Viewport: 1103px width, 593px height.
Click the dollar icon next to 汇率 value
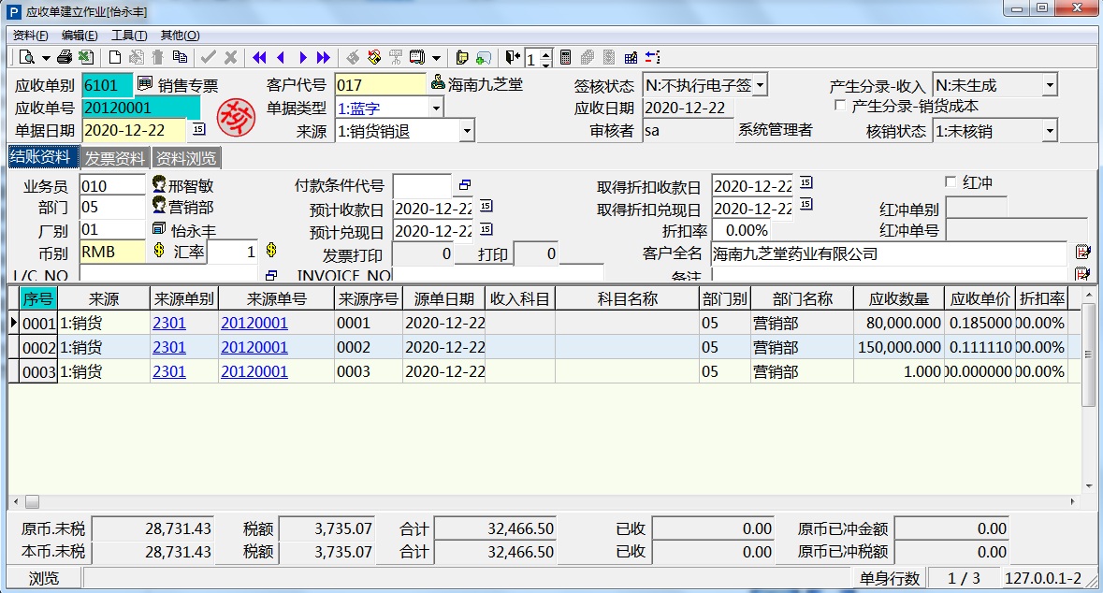[x=271, y=250]
